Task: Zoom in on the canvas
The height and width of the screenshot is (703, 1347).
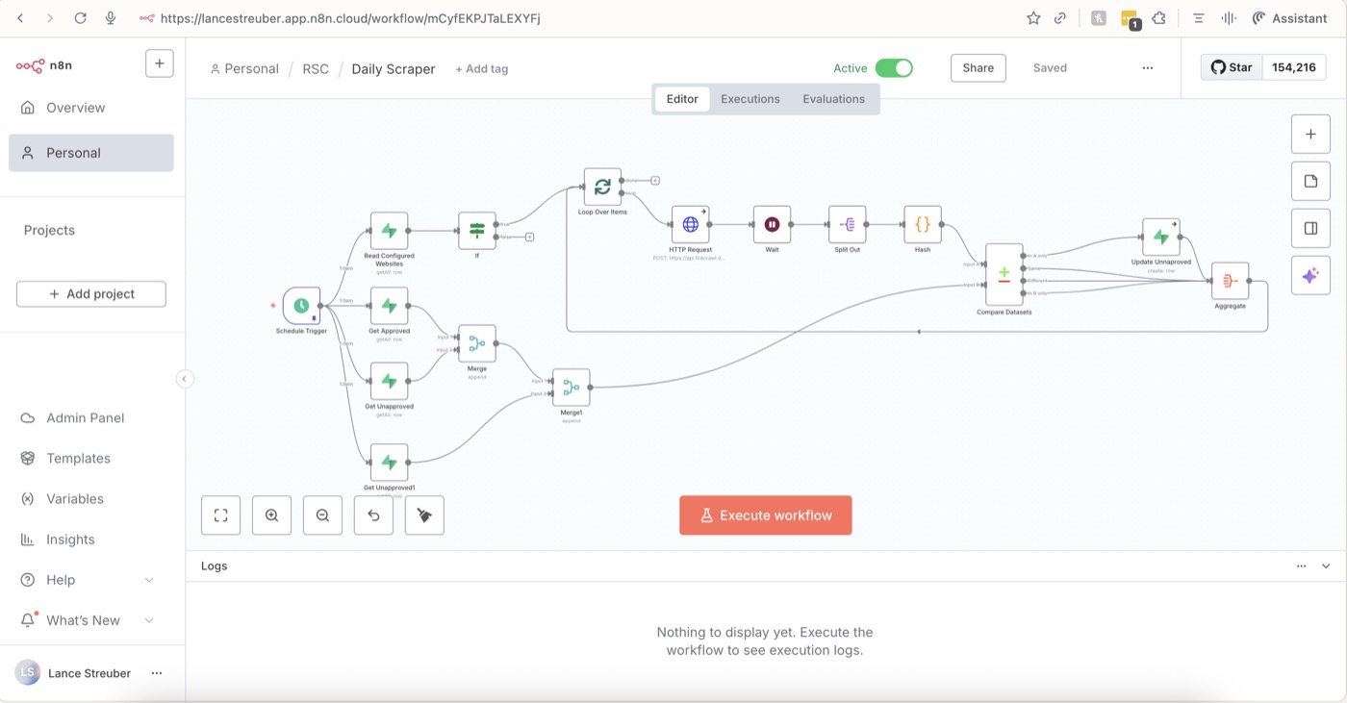Action: pos(271,515)
